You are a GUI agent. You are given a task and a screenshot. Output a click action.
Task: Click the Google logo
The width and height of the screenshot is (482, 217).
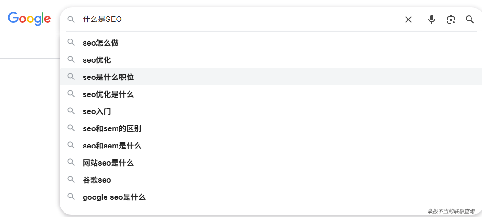pos(29,19)
